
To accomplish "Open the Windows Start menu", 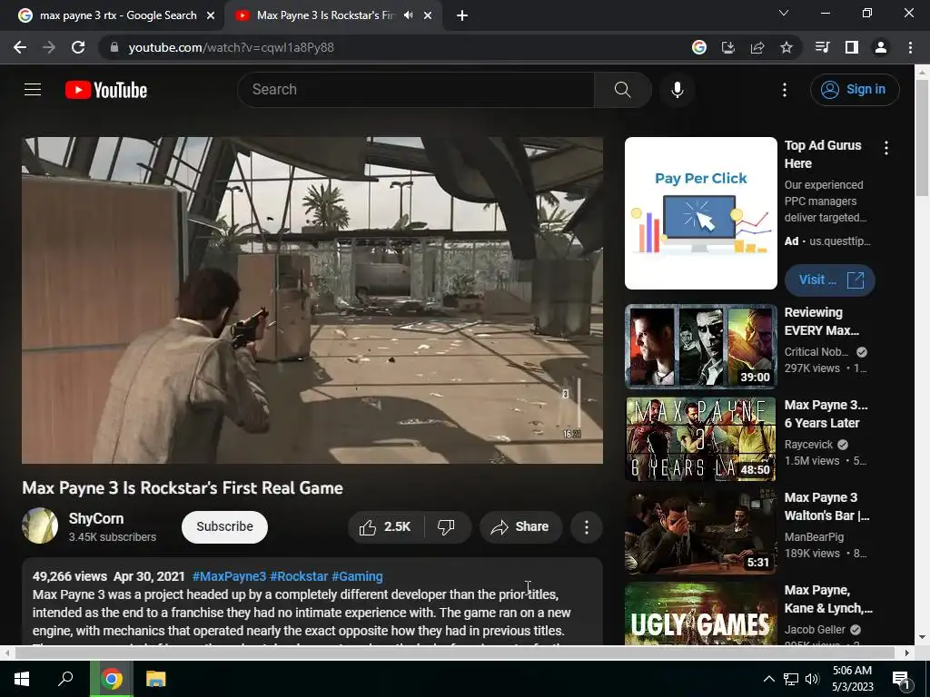I will pyautogui.click(x=22, y=679).
